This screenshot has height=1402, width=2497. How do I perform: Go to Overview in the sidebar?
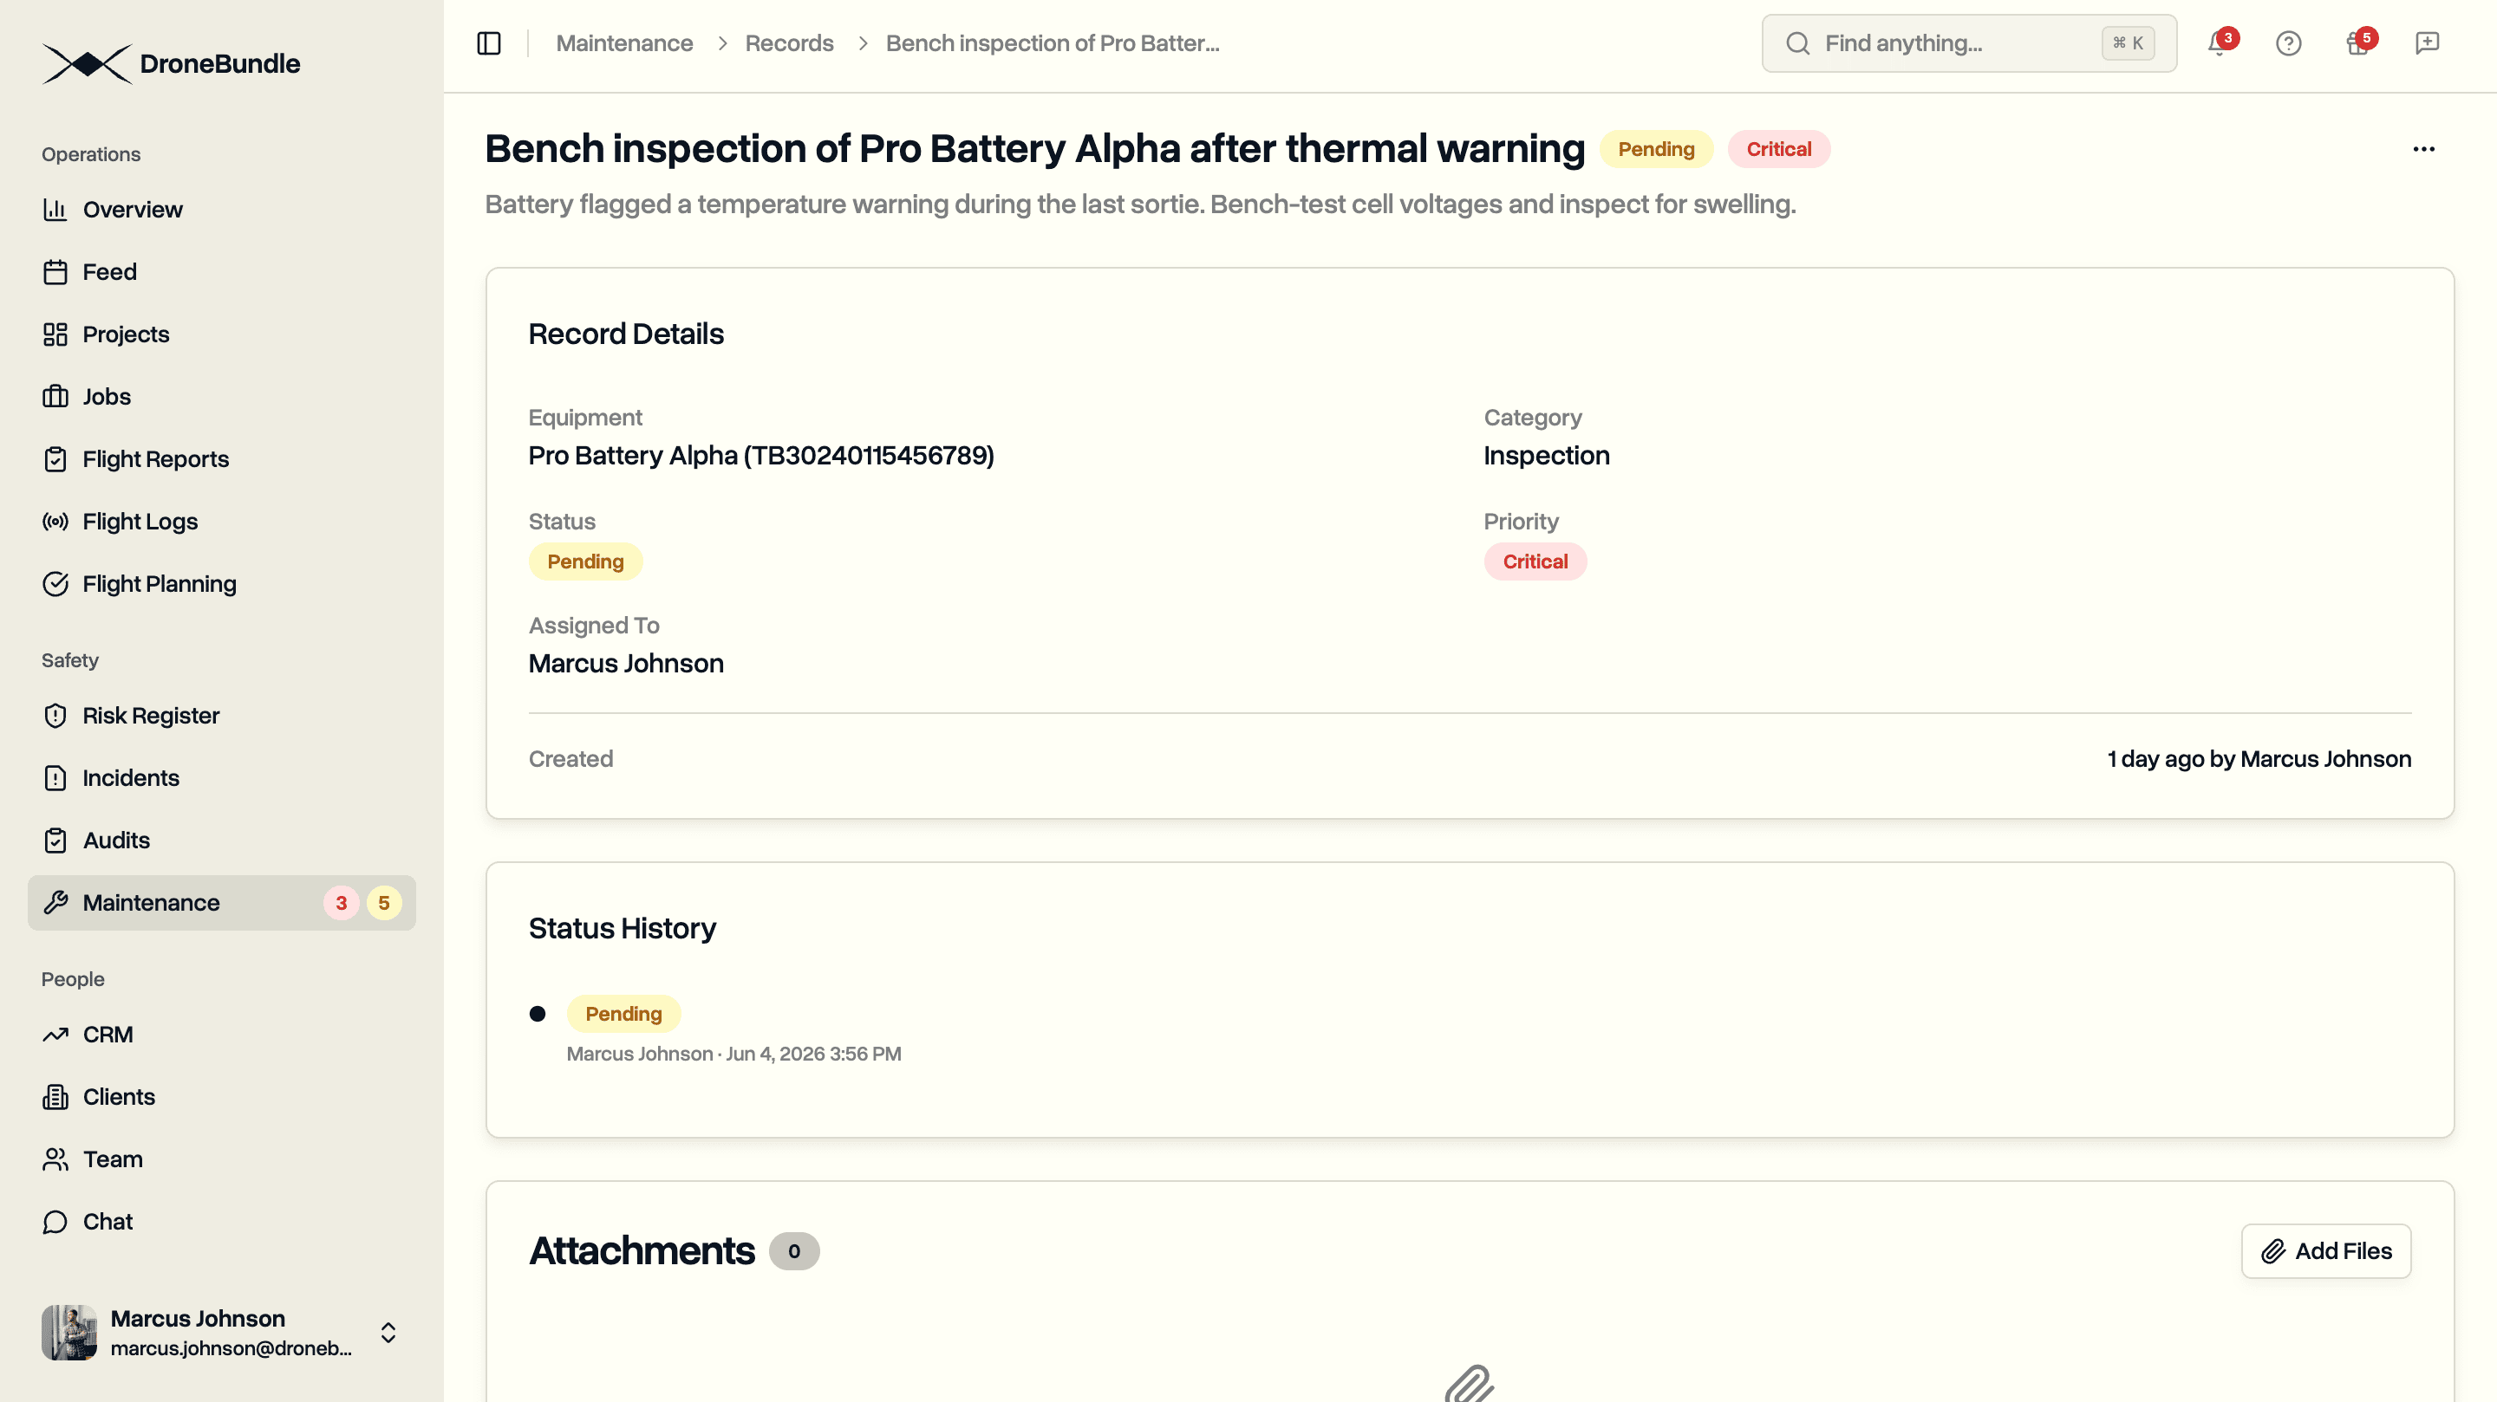(221, 210)
